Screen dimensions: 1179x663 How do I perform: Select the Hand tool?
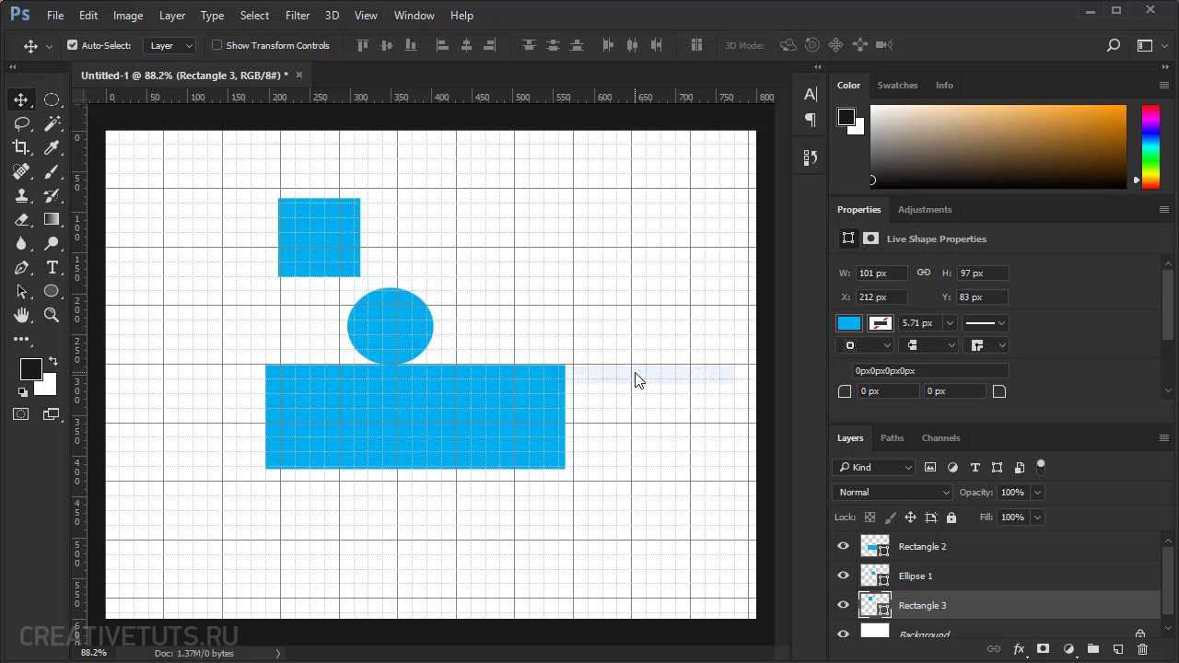pyautogui.click(x=22, y=315)
